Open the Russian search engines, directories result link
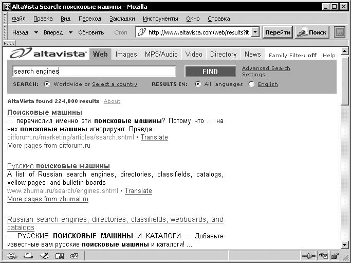 click(x=115, y=223)
